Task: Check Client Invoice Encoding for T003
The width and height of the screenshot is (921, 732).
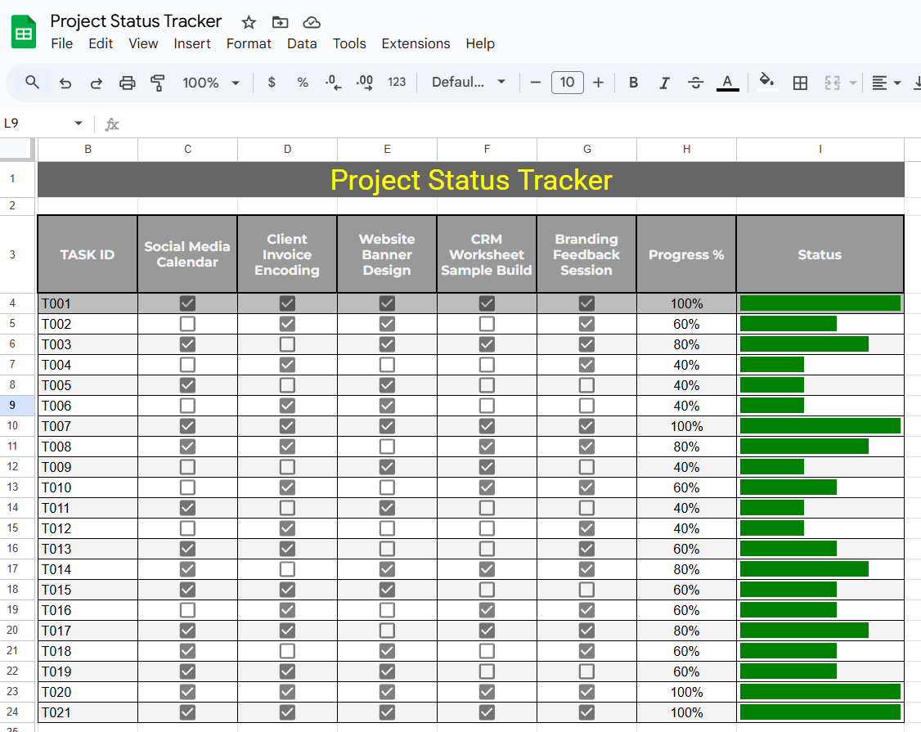Action: click(287, 344)
